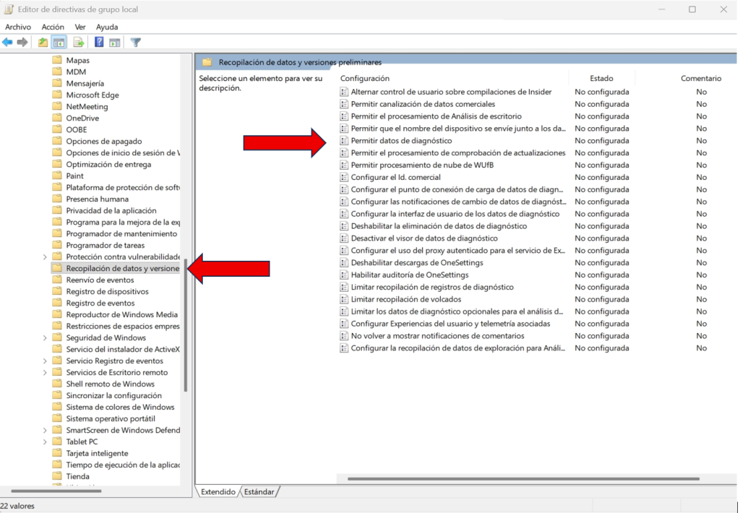Open the Archivo menu

pyautogui.click(x=18, y=27)
